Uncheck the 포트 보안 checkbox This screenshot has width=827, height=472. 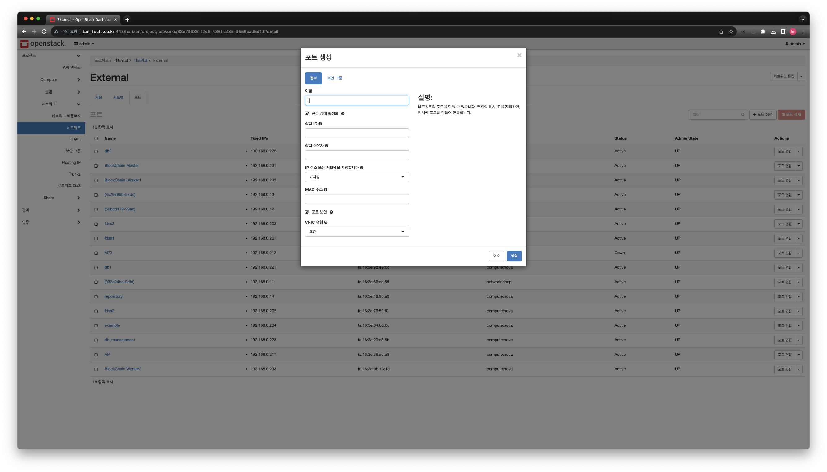(307, 212)
